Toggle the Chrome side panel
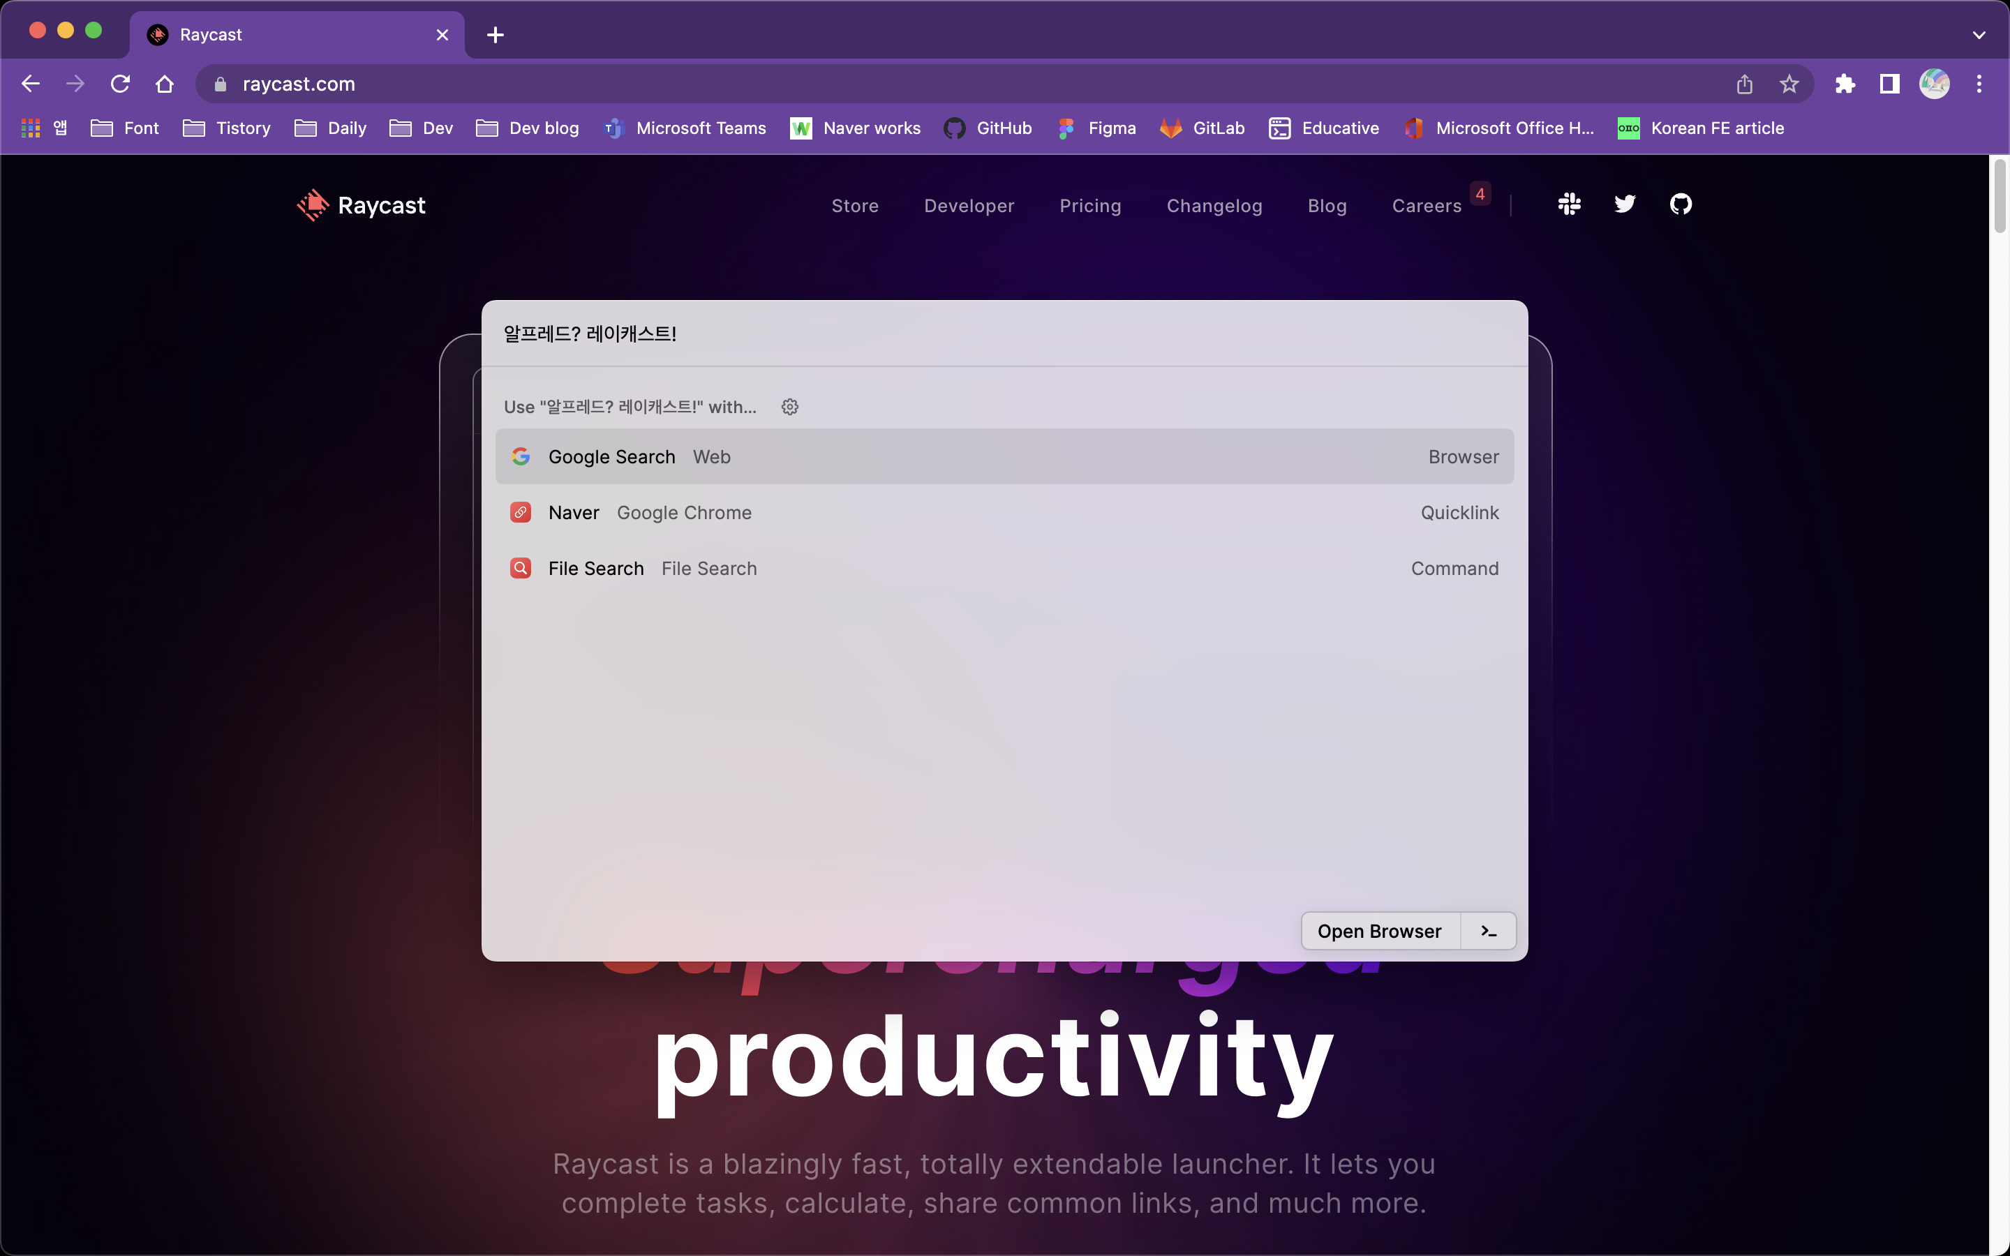 pyautogui.click(x=1889, y=84)
